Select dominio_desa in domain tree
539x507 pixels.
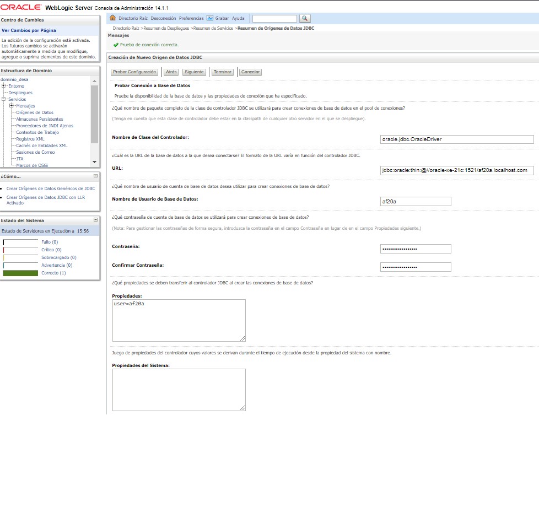coord(14,79)
